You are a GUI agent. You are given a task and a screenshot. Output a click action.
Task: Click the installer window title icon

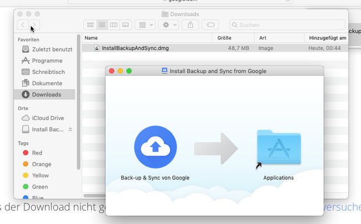pyautogui.click(x=164, y=71)
